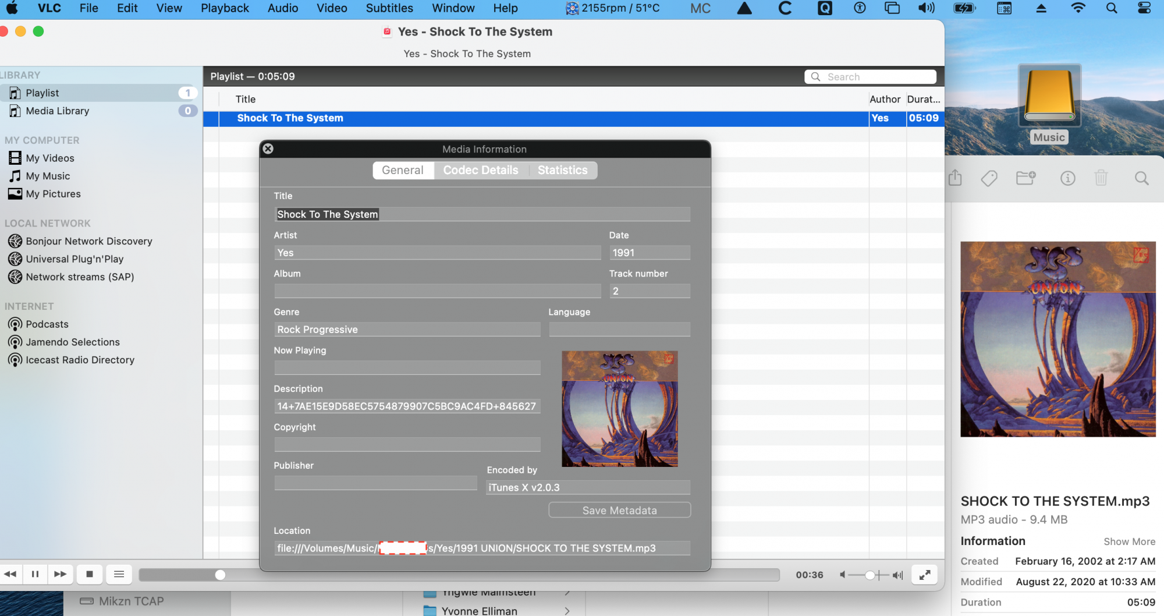Viewport: 1164px width, 616px height.
Task: Select Network streams (SAP)
Action: tap(80, 277)
